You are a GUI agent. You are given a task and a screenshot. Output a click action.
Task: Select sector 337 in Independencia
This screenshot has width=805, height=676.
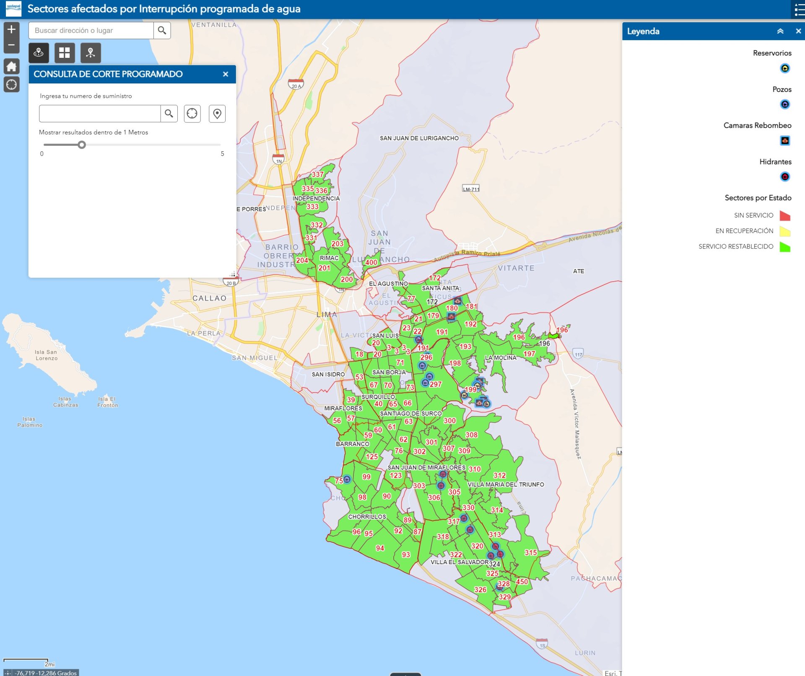point(317,174)
